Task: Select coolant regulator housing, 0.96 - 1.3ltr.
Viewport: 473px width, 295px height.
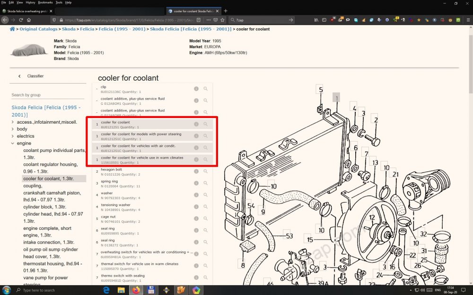Action: pos(51,168)
